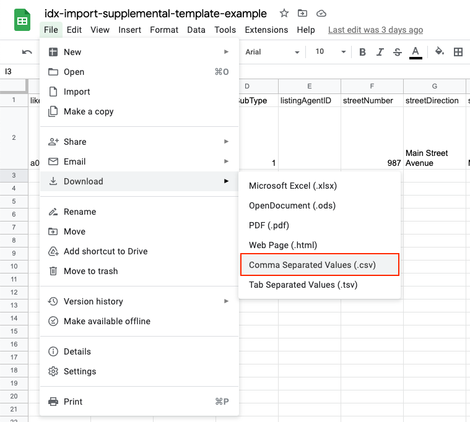Click the Google Sheets home logo

[23, 21]
